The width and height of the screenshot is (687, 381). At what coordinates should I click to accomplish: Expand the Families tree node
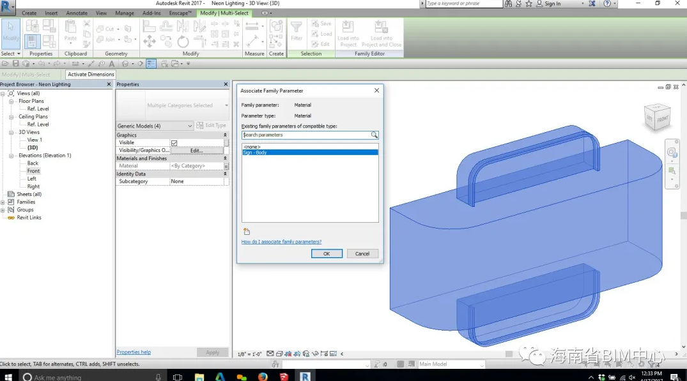click(3, 202)
